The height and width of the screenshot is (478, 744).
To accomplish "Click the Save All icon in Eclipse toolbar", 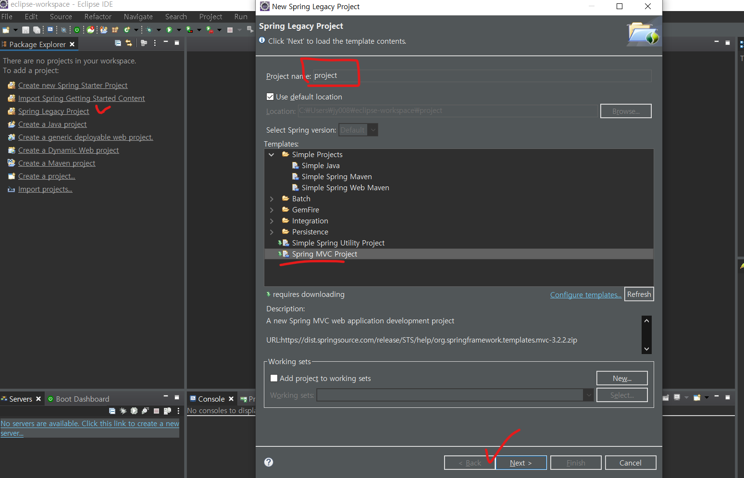I will 37,30.
